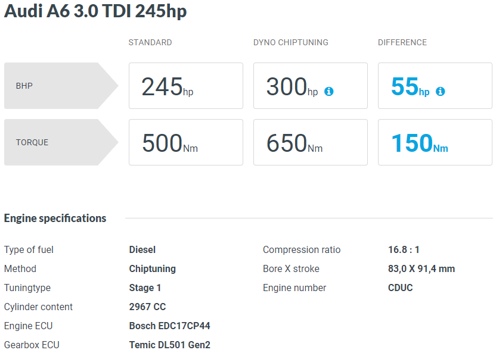
Task: Click the Stage 1 tuningtype value
Action: click(x=145, y=288)
